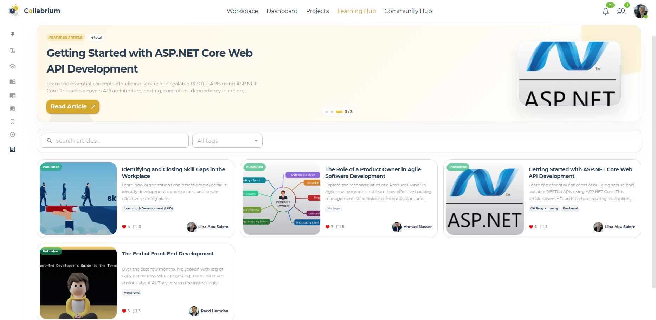Click the Front-end tag

(131, 293)
